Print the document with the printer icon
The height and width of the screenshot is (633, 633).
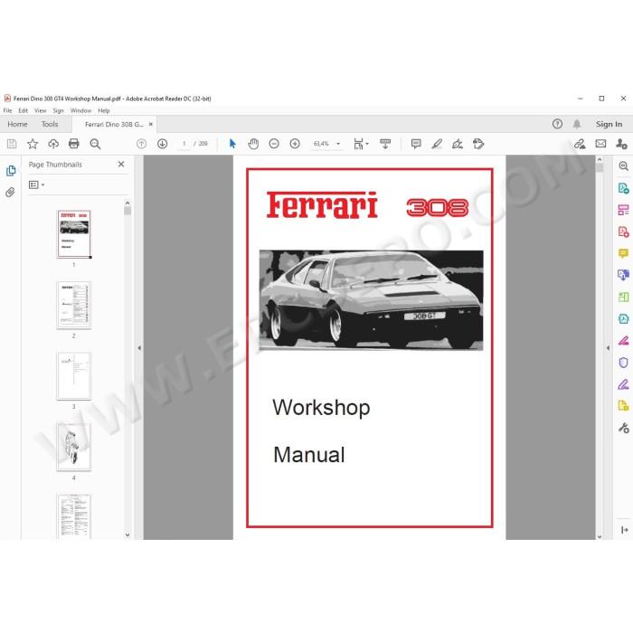coord(74,144)
